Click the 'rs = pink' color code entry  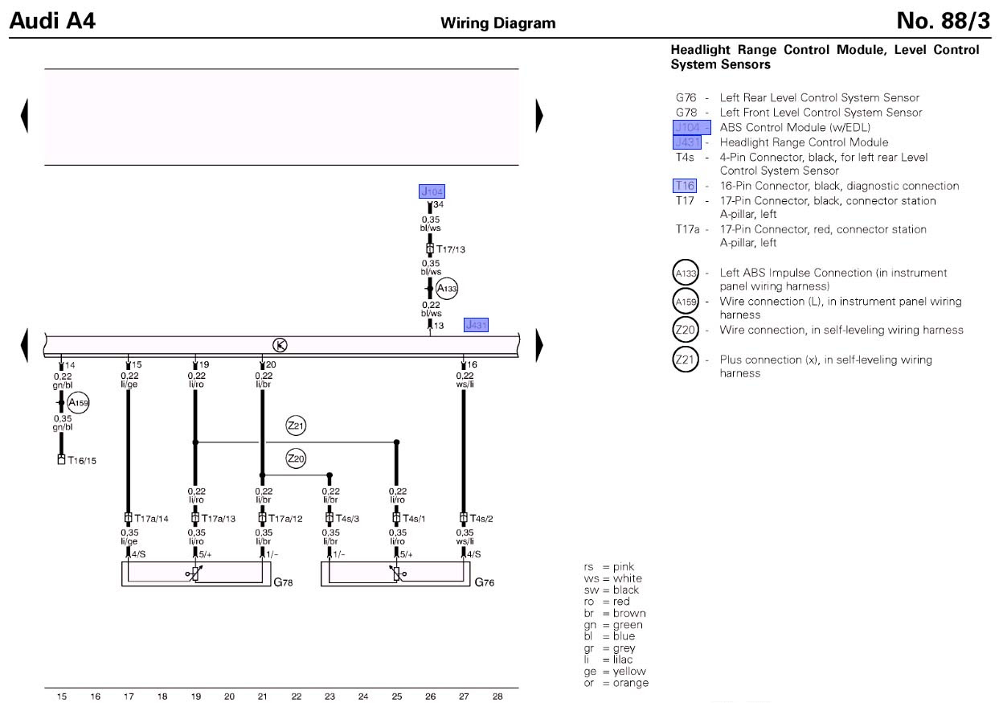608,567
